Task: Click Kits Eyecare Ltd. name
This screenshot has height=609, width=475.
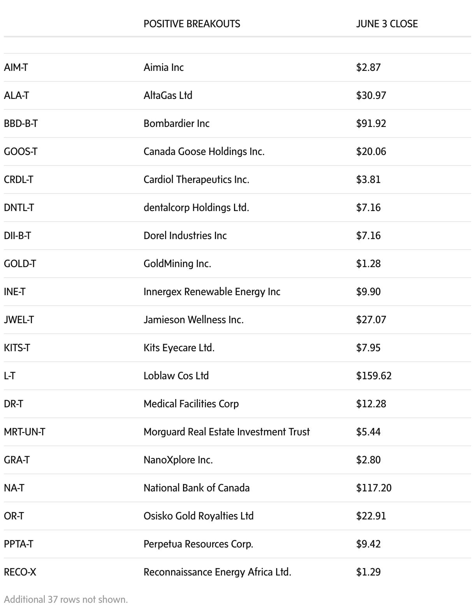Action: coord(179,348)
